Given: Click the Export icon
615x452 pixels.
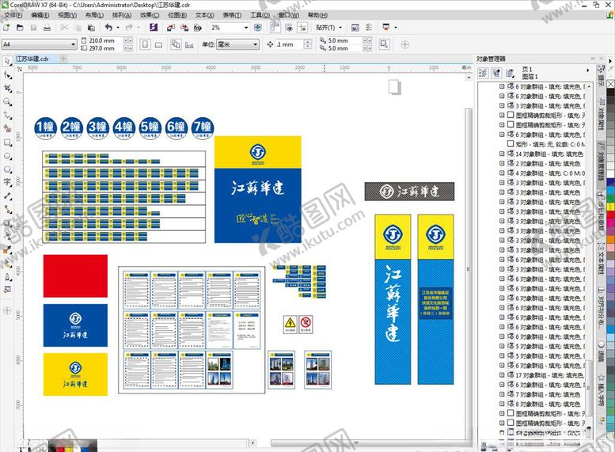Looking at the screenshot, I should point(184,28).
